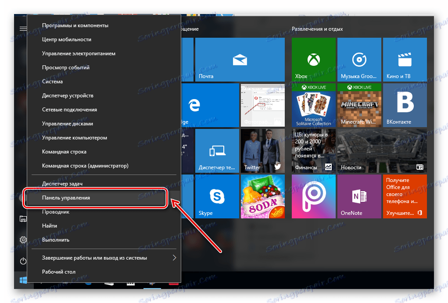Select Выполнить menu entry
Image resolution: width=448 pixels, height=303 pixels.
[104, 239]
